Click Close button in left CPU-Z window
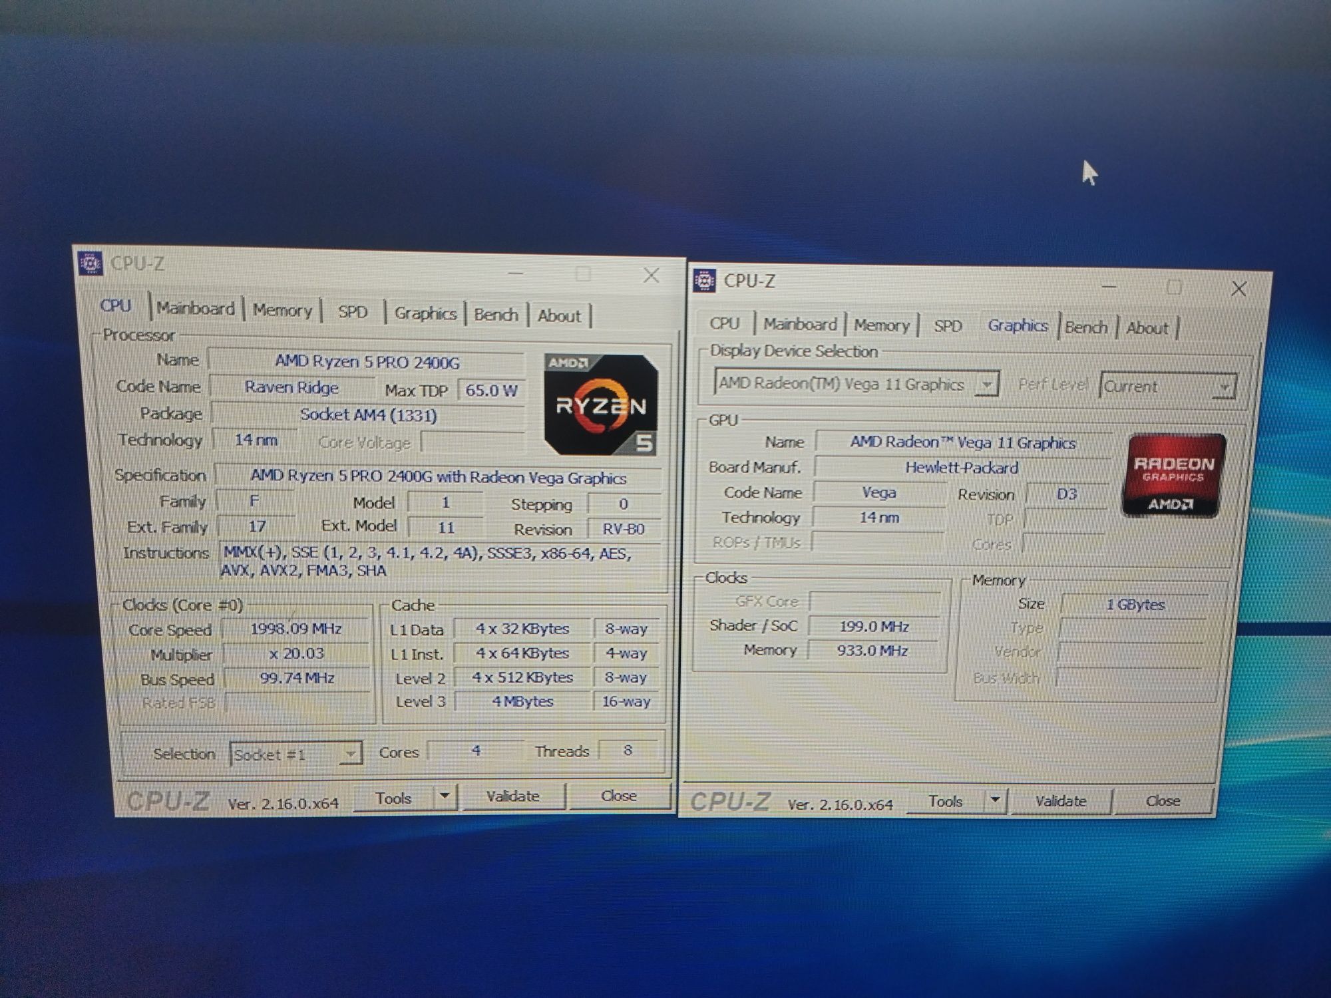This screenshot has width=1331, height=998. click(619, 796)
